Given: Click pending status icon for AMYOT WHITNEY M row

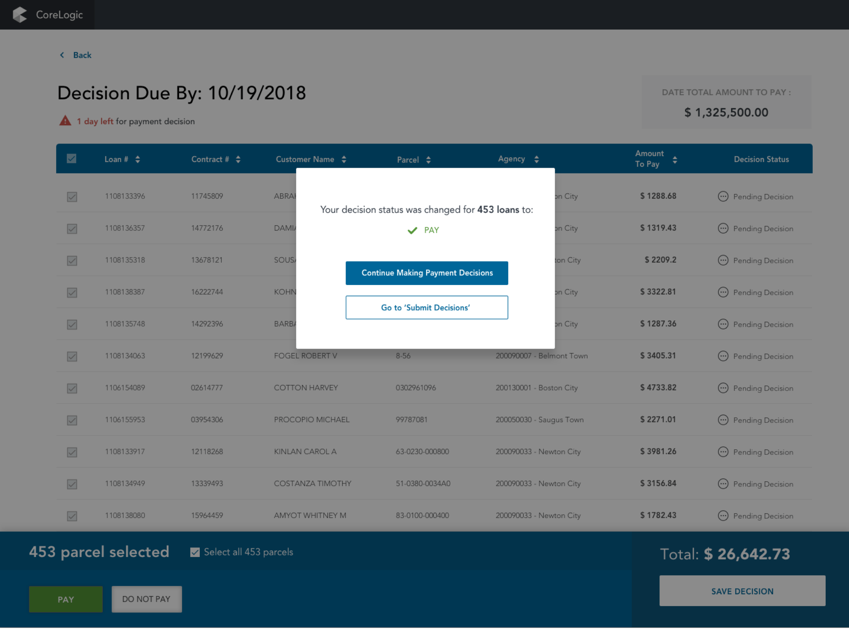Looking at the screenshot, I should [723, 516].
